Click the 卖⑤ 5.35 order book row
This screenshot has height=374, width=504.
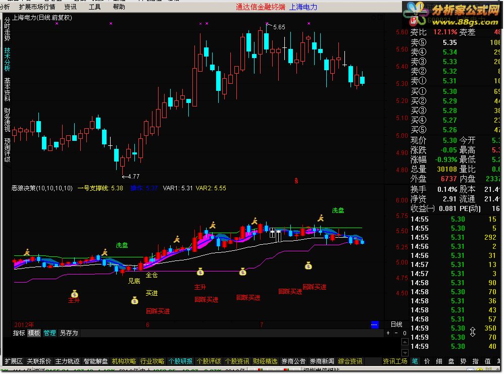point(456,42)
